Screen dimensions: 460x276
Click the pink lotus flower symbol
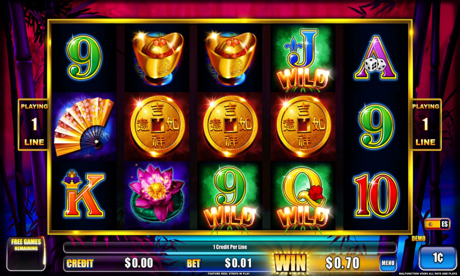pos(157,195)
